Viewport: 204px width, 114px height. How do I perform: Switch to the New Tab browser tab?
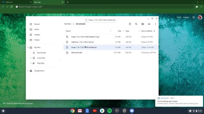tap(48, 2)
